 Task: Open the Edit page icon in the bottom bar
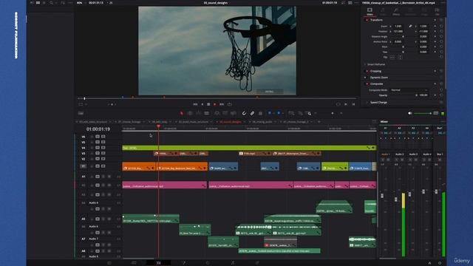coord(158,263)
